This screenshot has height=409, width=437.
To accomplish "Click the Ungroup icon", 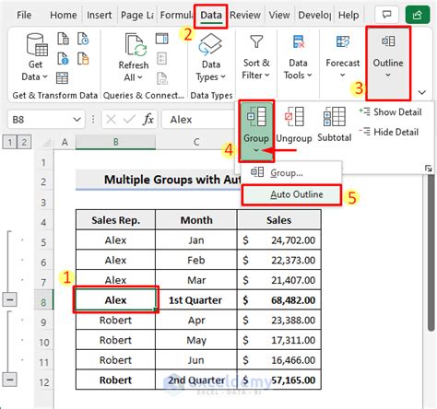I will tap(294, 116).
